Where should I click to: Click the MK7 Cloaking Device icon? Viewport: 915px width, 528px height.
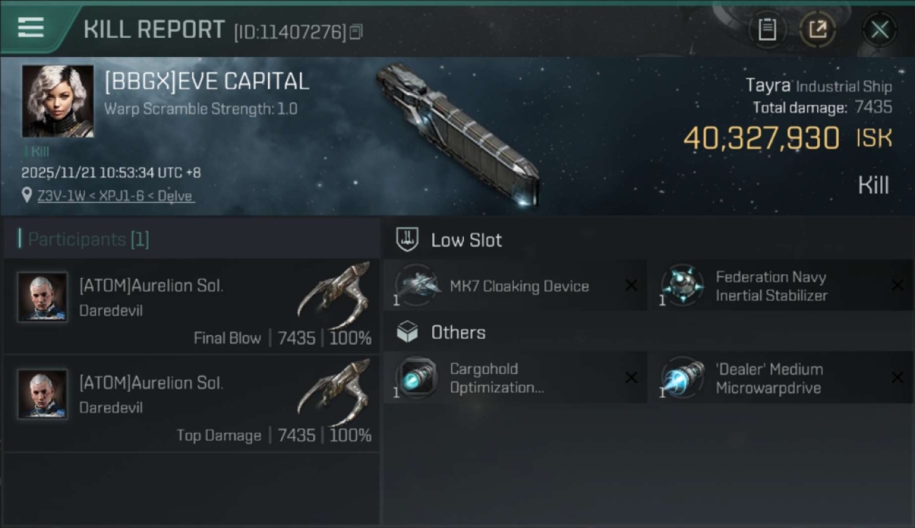(417, 286)
